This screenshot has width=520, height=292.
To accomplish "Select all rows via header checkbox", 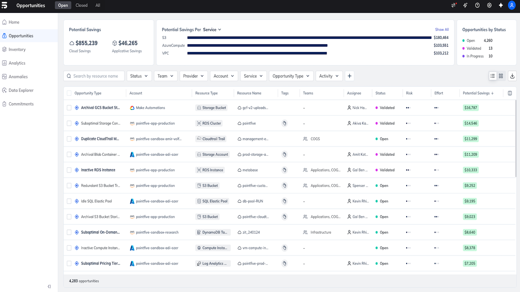I will 69,93.
